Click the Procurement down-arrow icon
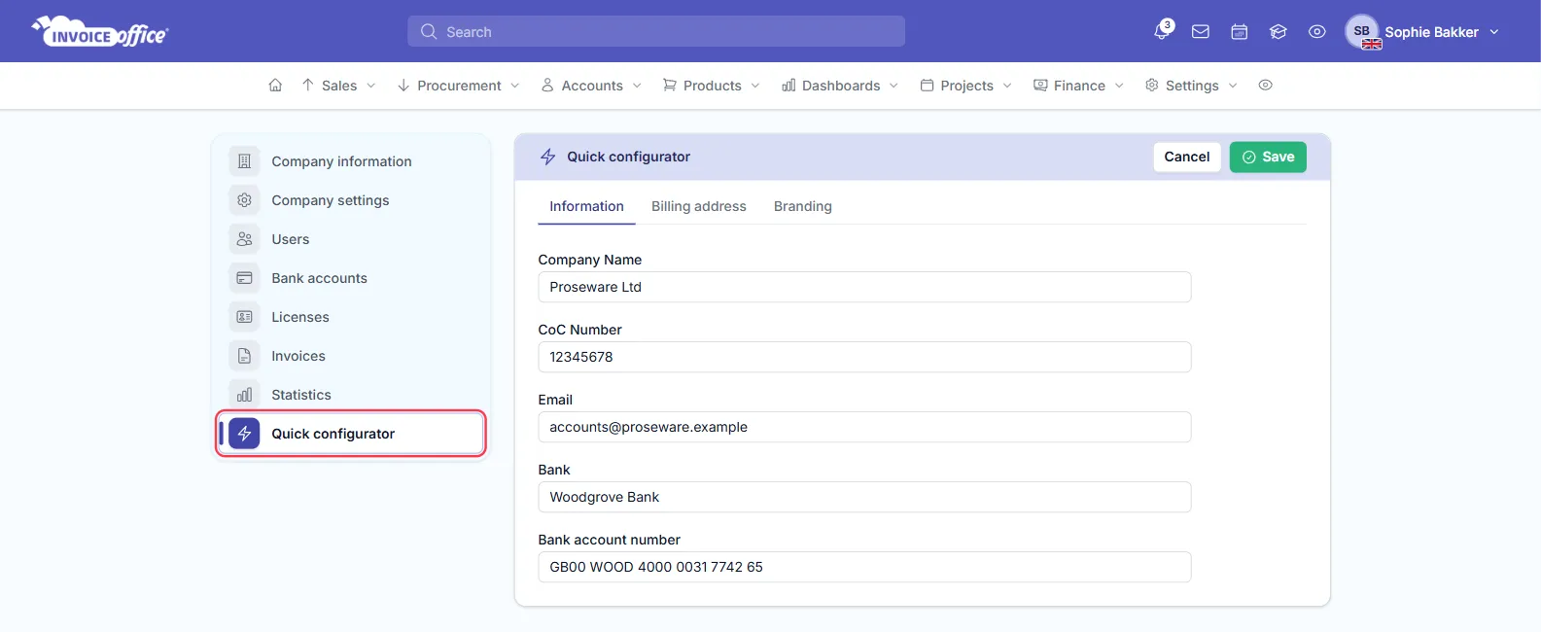The height and width of the screenshot is (632, 1541). coord(403,86)
